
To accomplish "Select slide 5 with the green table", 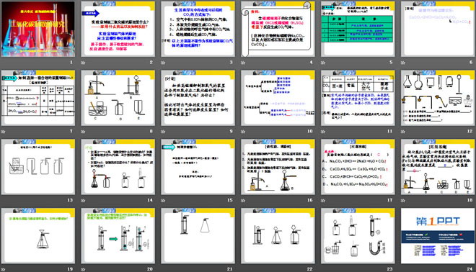I will click(358, 29).
